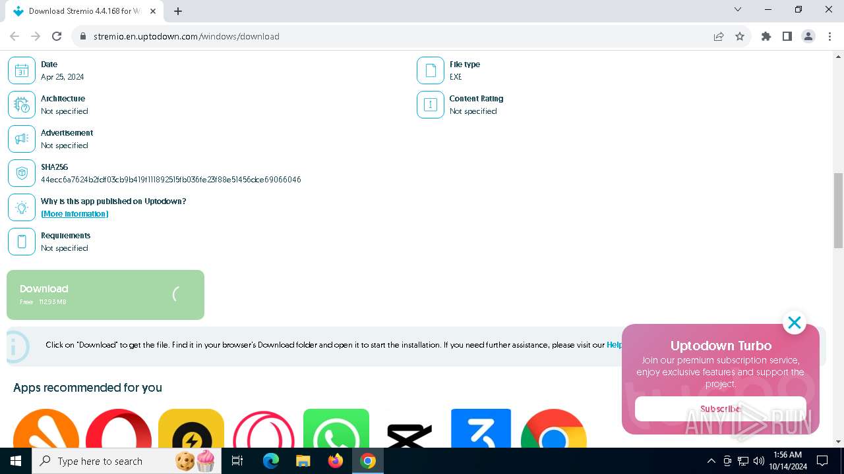Open the Opera GX red ring app icon
The image size is (844, 474).
[x=264, y=429]
